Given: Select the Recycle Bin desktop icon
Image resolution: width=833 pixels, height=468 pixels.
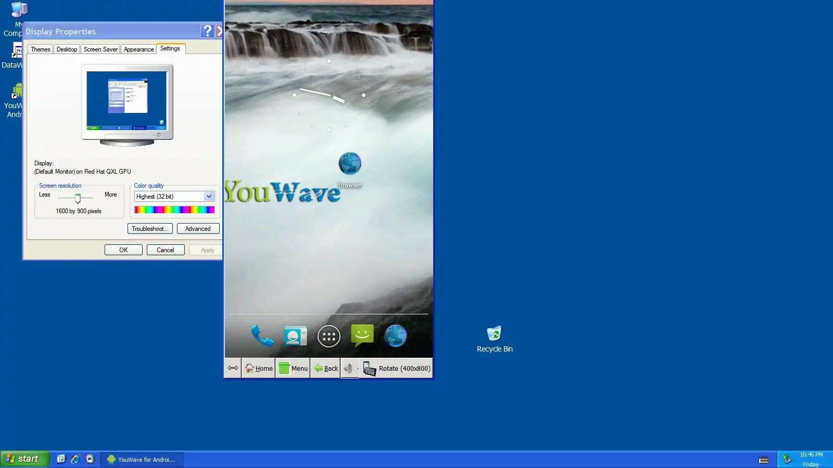Looking at the screenshot, I should tap(495, 339).
